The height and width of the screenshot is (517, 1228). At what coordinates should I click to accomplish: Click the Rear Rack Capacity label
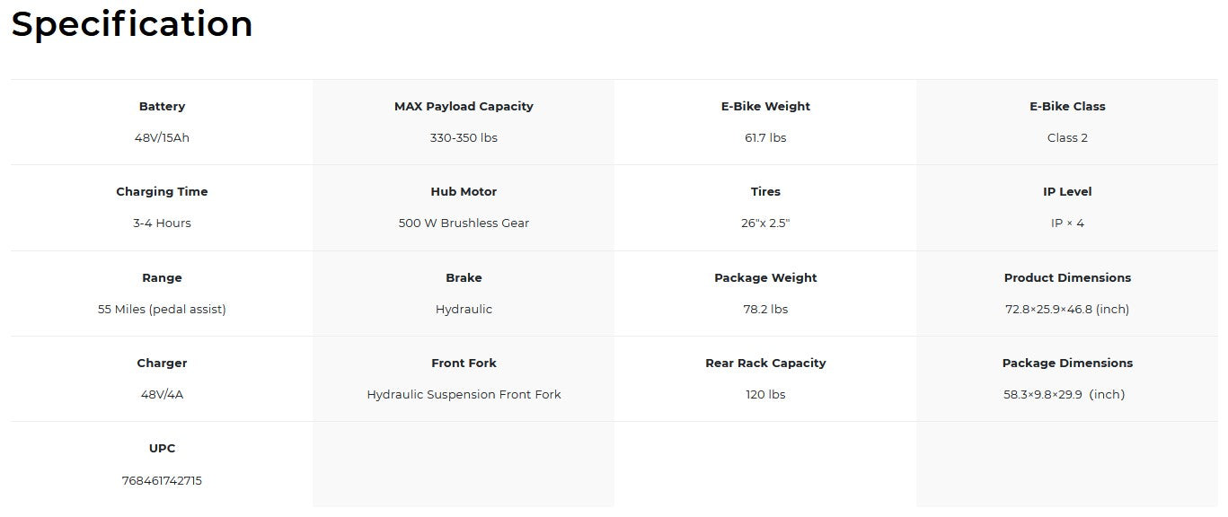(765, 363)
